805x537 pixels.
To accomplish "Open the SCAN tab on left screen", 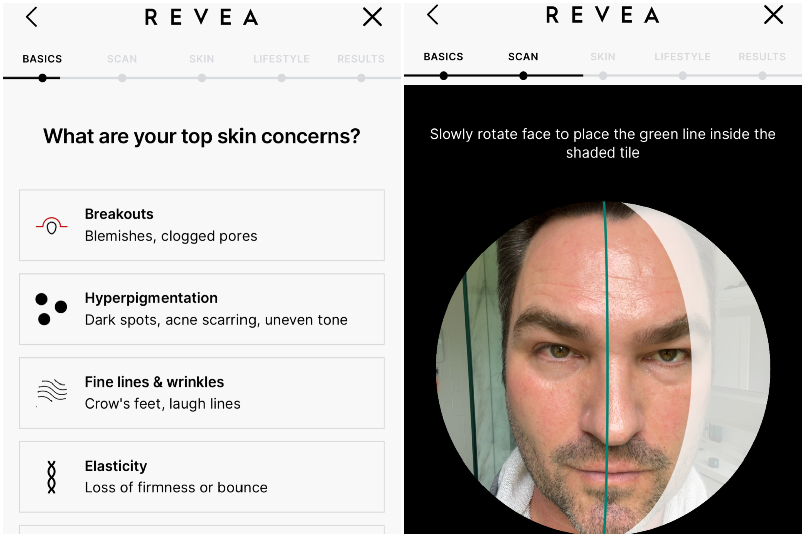I will tap(122, 59).
